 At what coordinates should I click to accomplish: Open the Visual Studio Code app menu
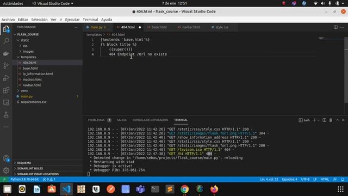tap(52, 3)
